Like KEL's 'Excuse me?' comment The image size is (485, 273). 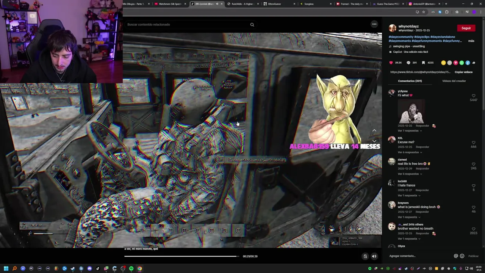point(474,143)
